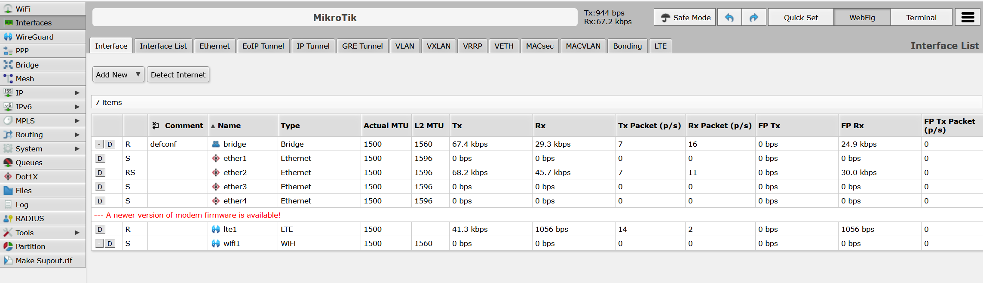Viewport: 983px width, 283px height.
Task: Click the remove (-) button for wifi1
Action: (x=99, y=244)
